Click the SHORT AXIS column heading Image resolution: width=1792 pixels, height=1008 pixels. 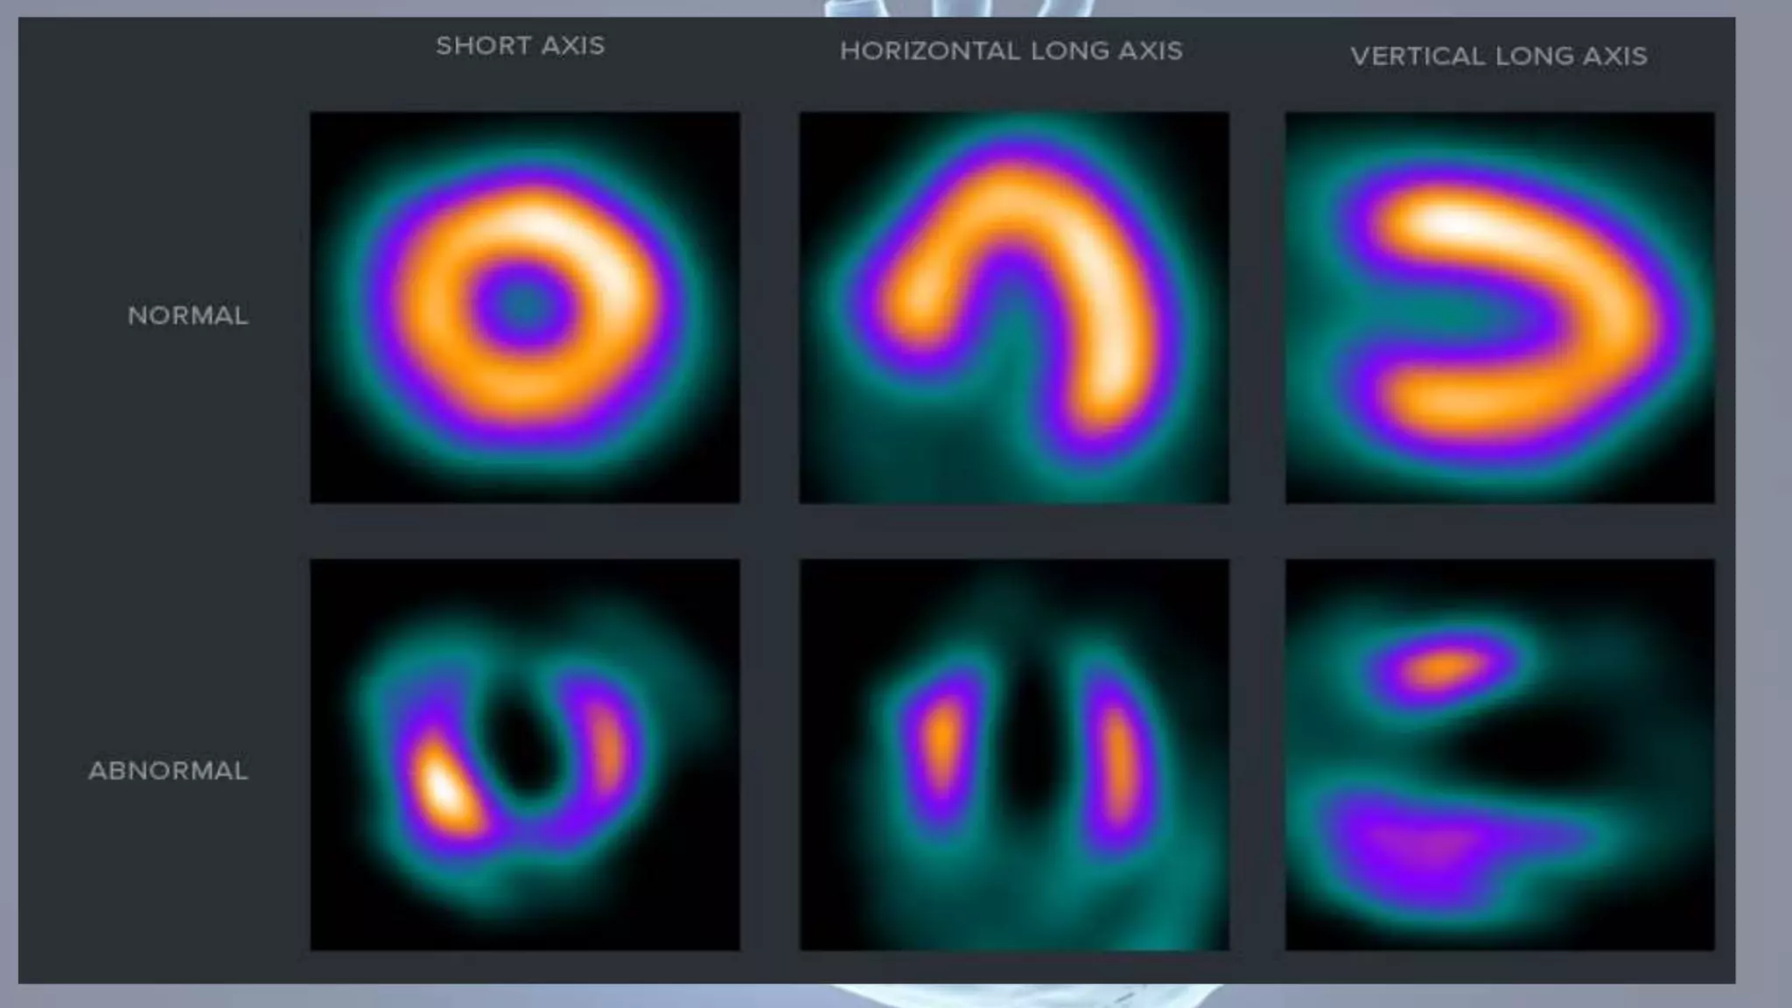coord(520,45)
